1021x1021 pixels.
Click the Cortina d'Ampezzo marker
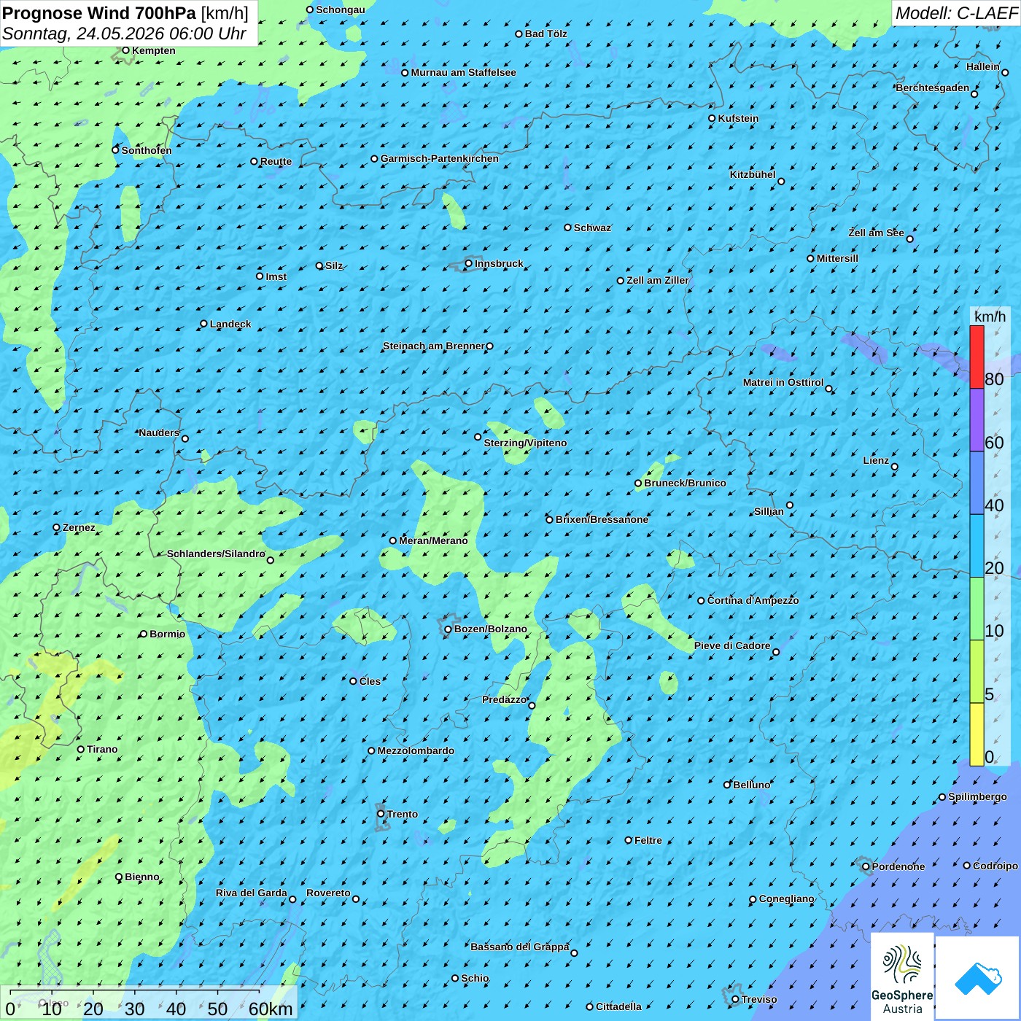coord(701,601)
